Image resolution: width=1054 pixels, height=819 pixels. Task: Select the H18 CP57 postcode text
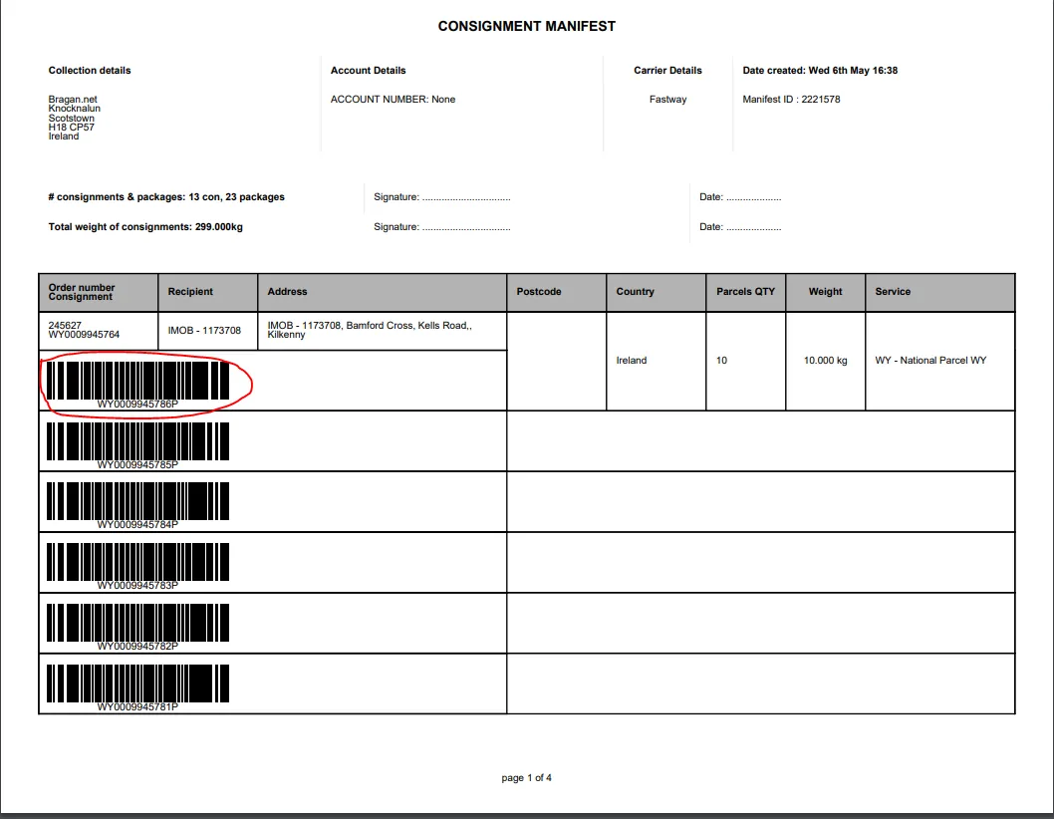(x=72, y=128)
